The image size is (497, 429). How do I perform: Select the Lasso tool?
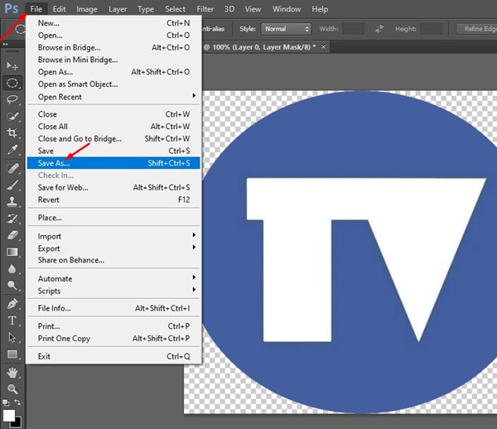12,100
